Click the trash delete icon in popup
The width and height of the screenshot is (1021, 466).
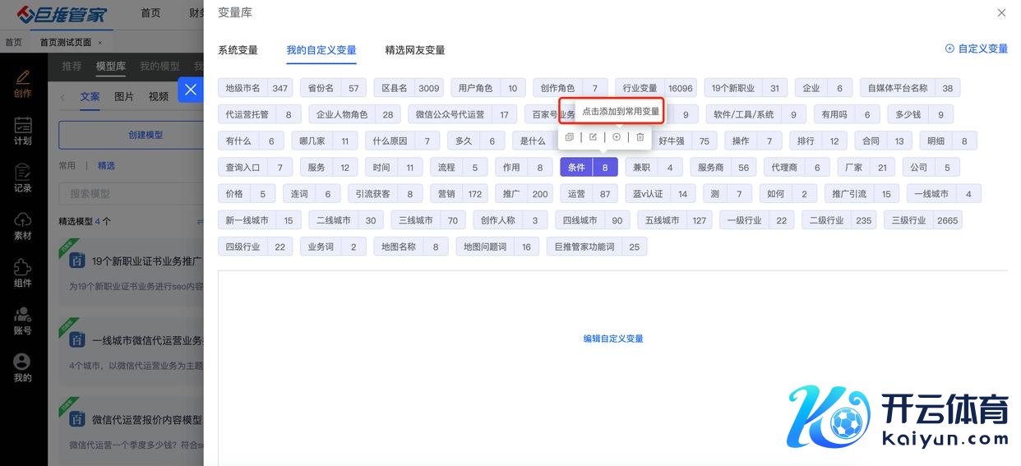[x=640, y=137]
